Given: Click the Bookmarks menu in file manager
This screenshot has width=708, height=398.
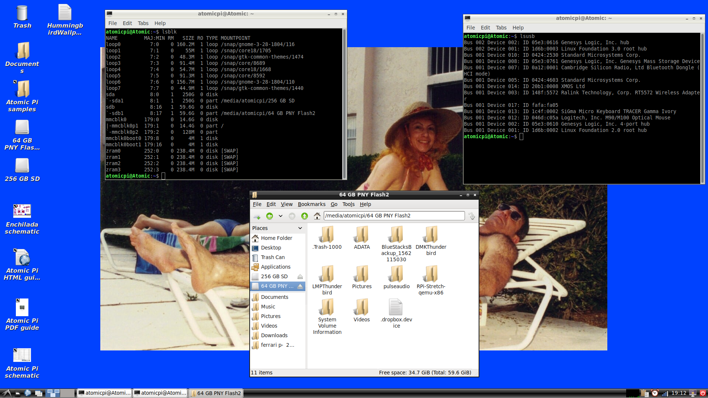Looking at the screenshot, I should [x=311, y=204].
